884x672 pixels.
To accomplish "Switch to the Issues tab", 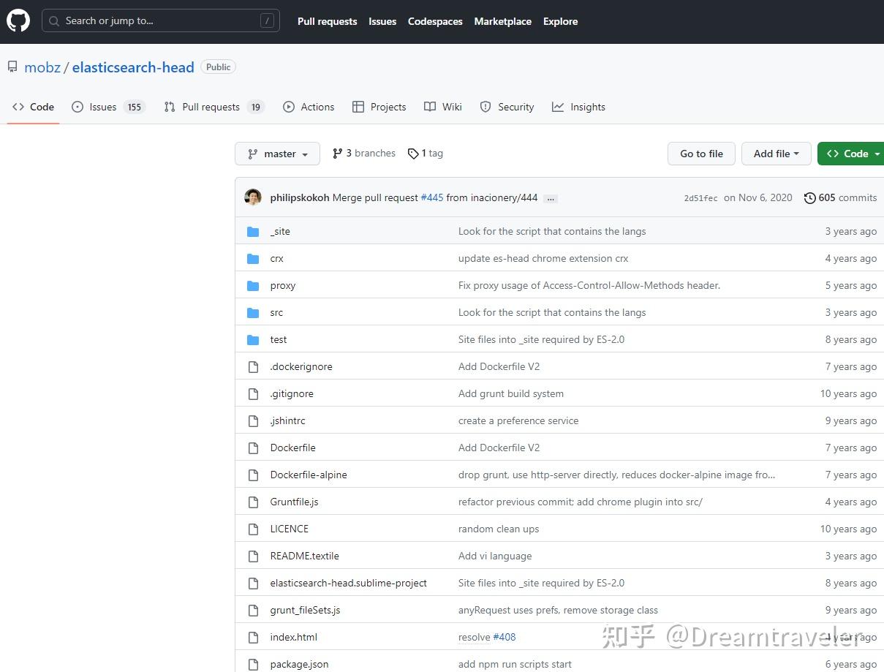I will click(x=103, y=107).
